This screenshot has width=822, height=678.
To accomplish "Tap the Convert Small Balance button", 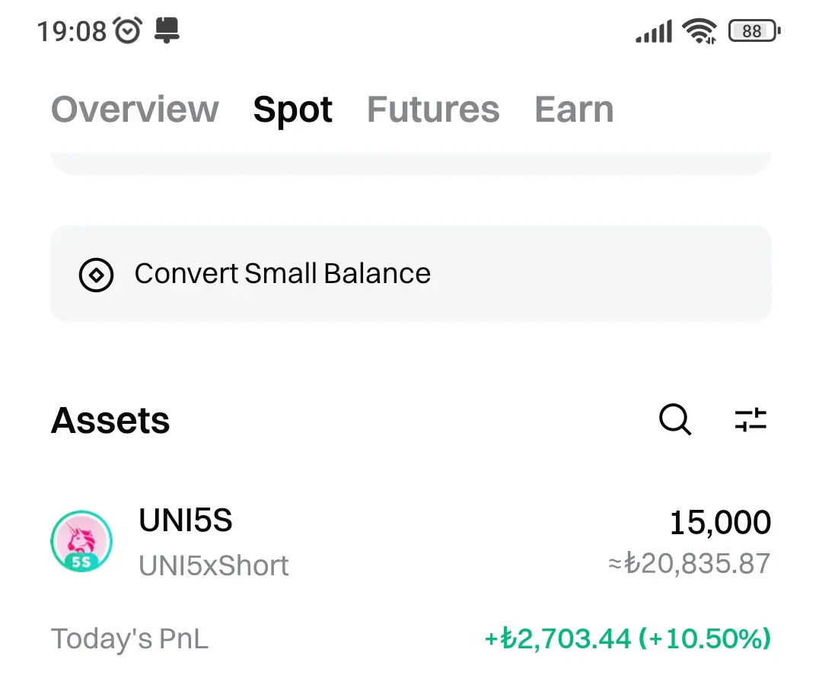I will coord(411,274).
